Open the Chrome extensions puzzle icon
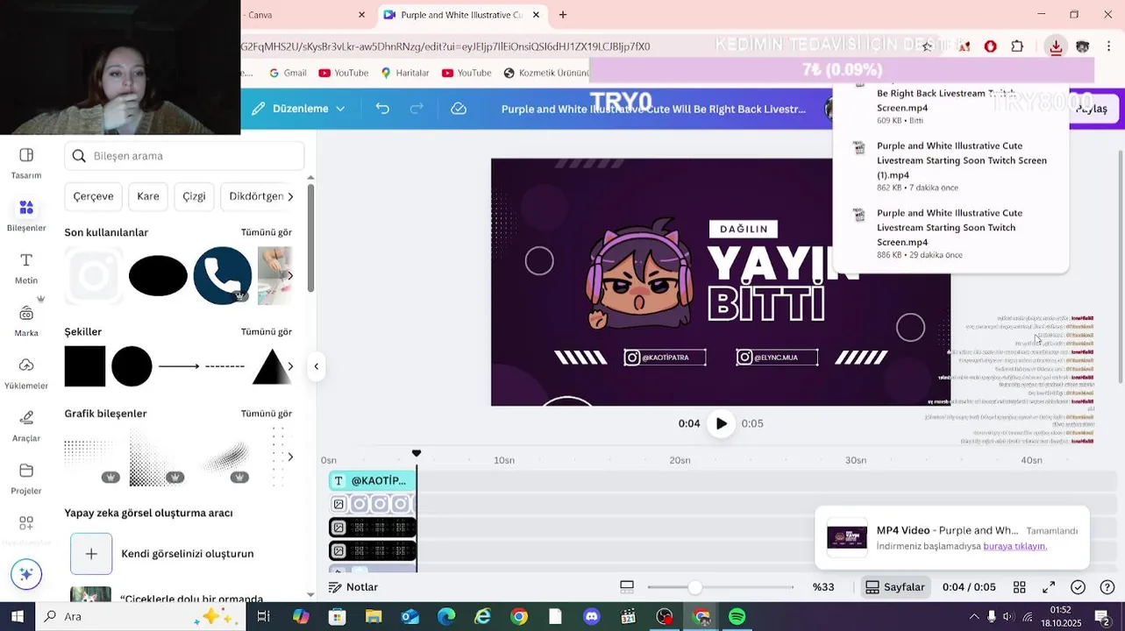Screen dimensions: 1125x631 click(1017, 46)
